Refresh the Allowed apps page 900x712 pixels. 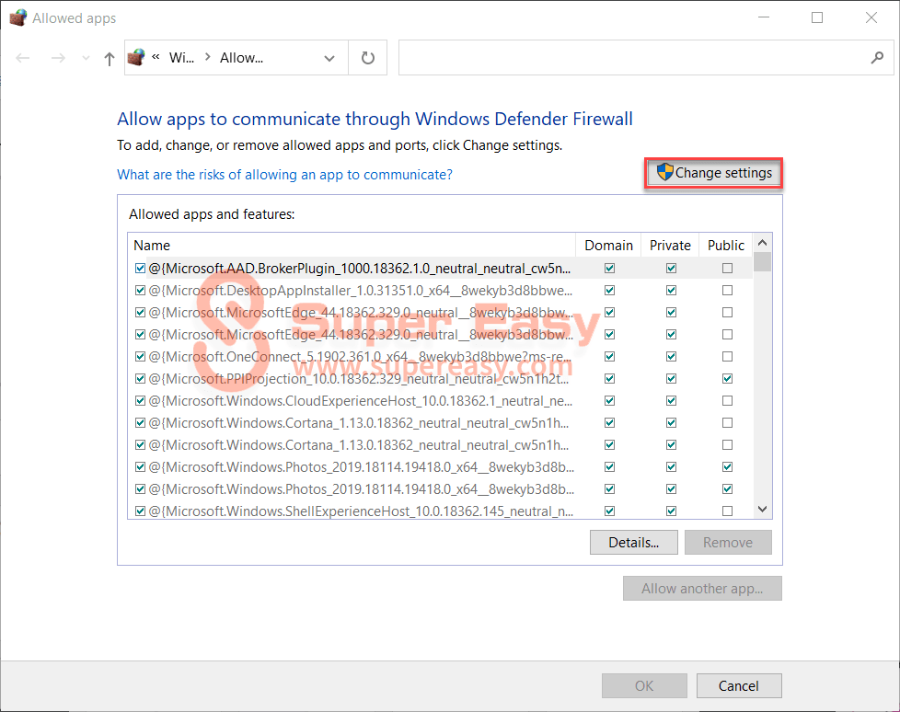pyautogui.click(x=368, y=58)
